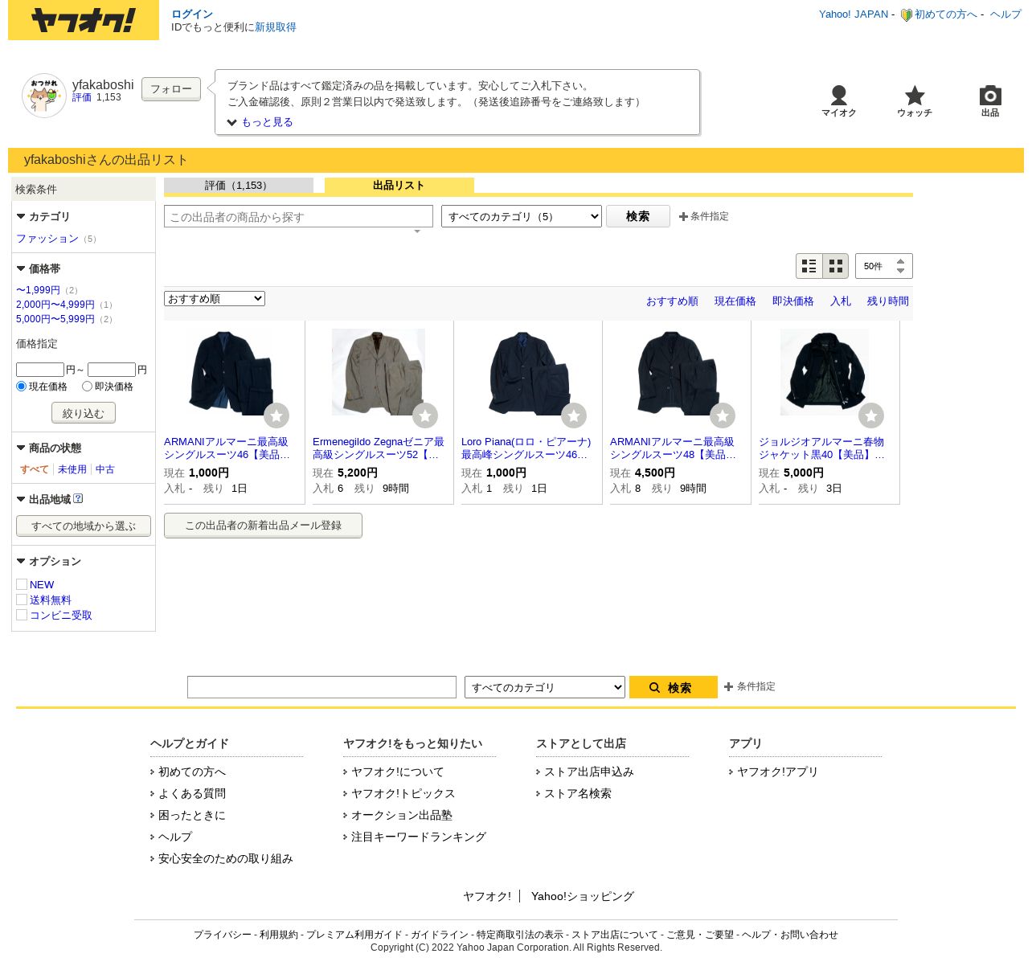Switch to grid view icon
This screenshot has width=1032, height=970.
pos(836,266)
